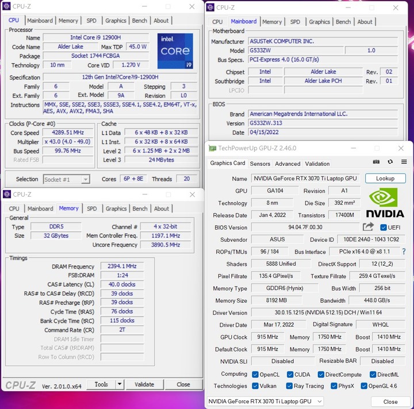This screenshot has width=414, height=409.
Task: Open the Tools dropdown arrow
Action: tap(120, 384)
